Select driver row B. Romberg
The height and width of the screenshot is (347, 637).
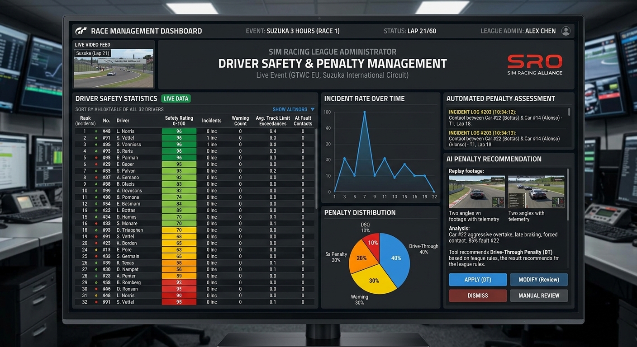(x=195, y=283)
